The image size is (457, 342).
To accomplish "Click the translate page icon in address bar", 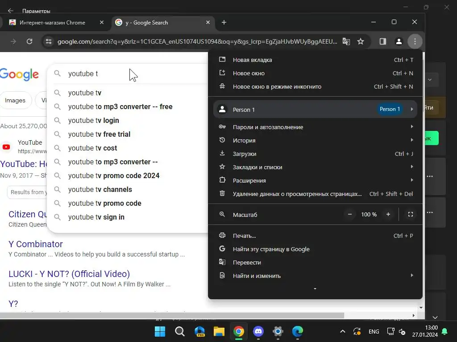I will [346, 41].
